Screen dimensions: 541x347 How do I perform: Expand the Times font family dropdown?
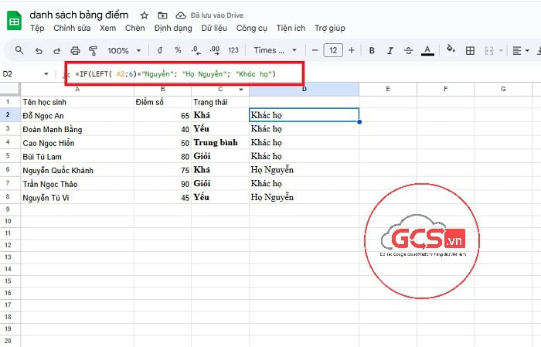tap(275, 51)
